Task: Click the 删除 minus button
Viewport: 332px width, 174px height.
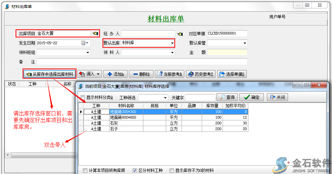Action: pos(141,74)
